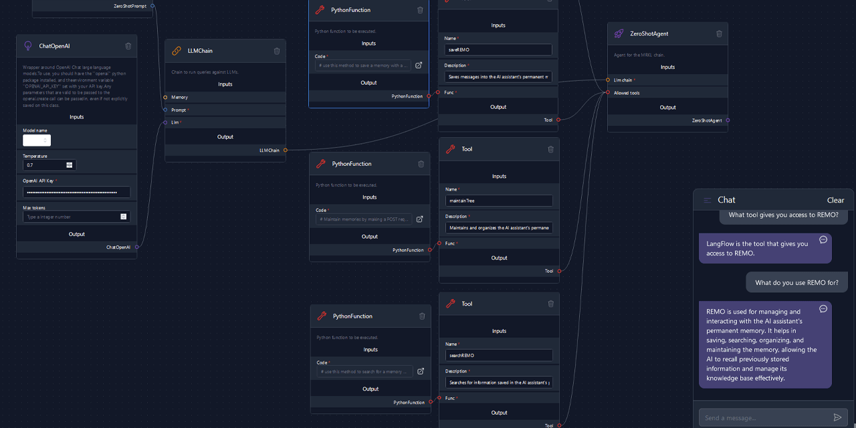Click the ChatOpenAI output connection port
Viewport: 856px width, 428px height.
pos(138,247)
